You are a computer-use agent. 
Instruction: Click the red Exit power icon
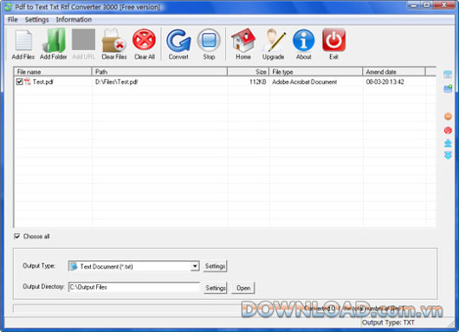pos(333,40)
